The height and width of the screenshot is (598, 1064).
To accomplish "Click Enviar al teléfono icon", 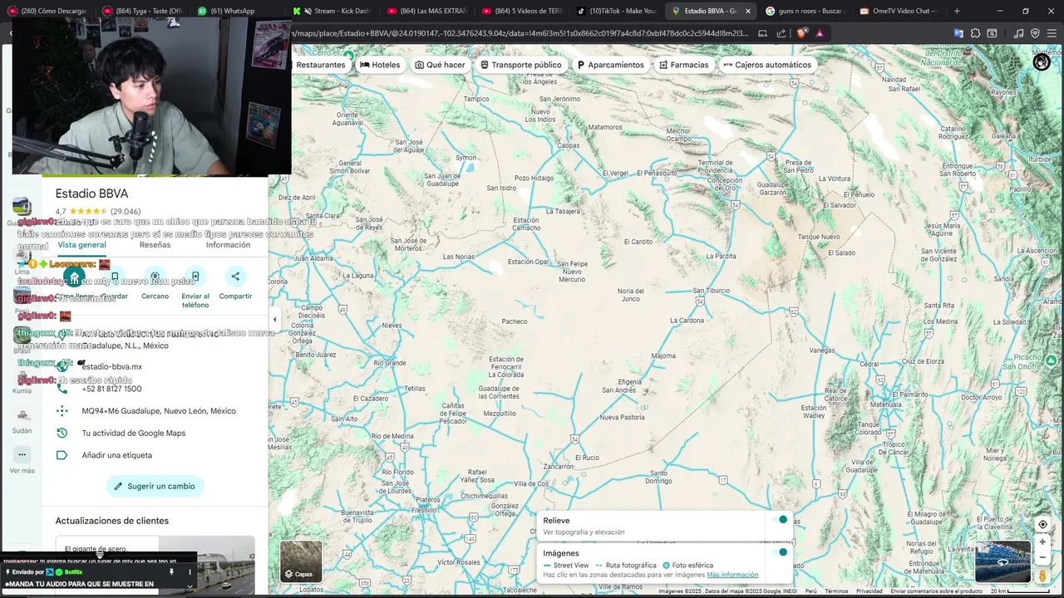I will (x=195, y=277).
